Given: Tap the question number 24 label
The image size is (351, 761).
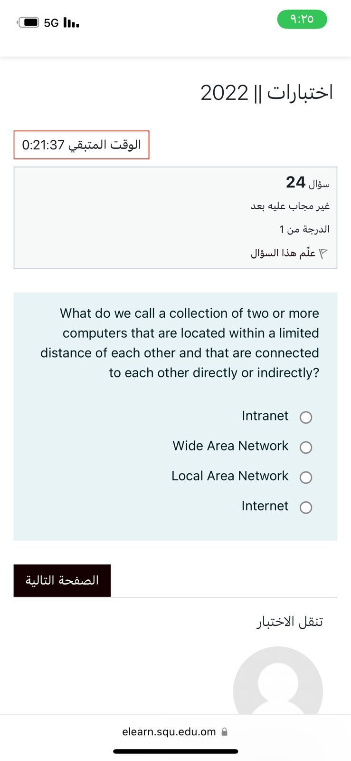Looking at the screenshot, I should click(295, 182).
